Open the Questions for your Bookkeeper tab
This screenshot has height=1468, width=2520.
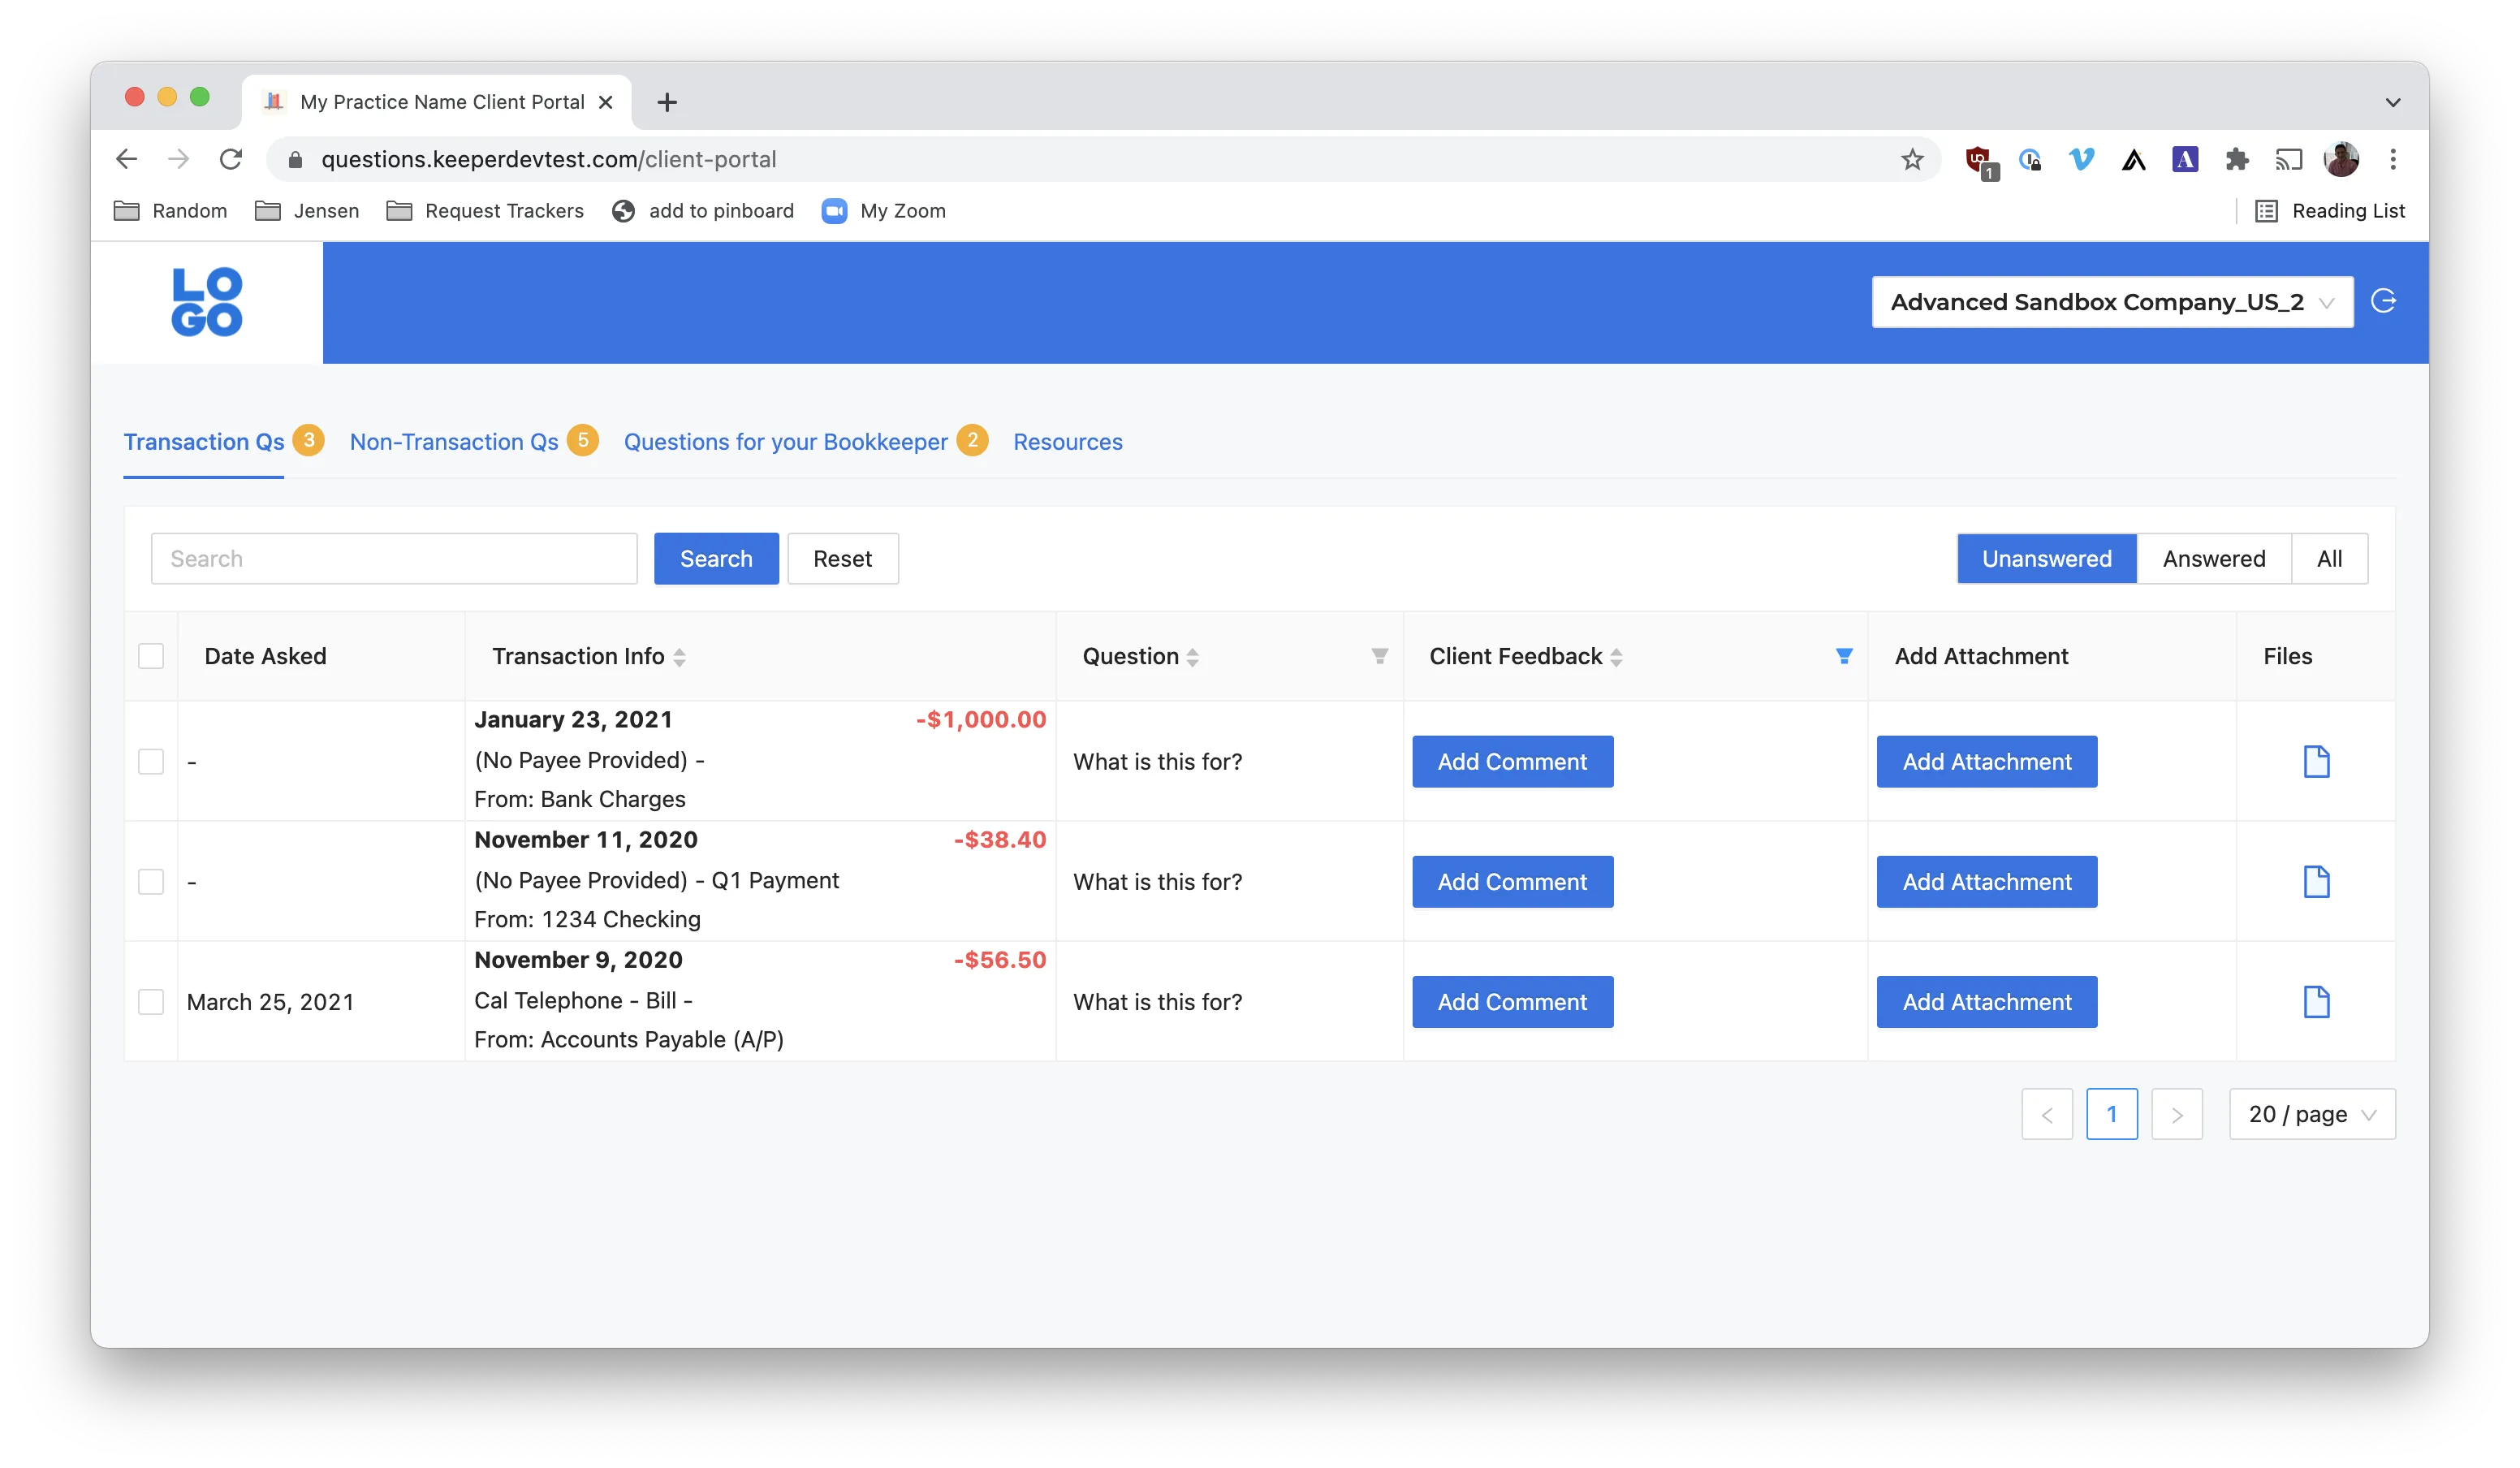785,442
